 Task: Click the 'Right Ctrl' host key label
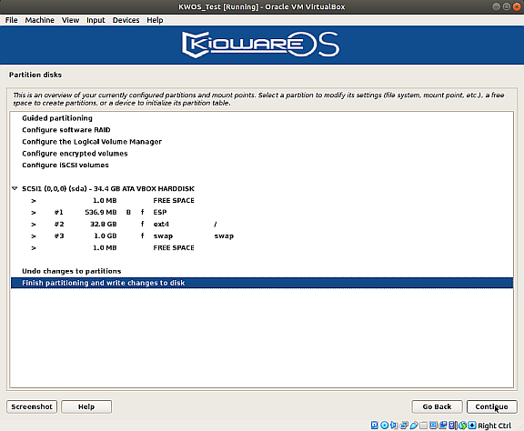pos(494,426)
